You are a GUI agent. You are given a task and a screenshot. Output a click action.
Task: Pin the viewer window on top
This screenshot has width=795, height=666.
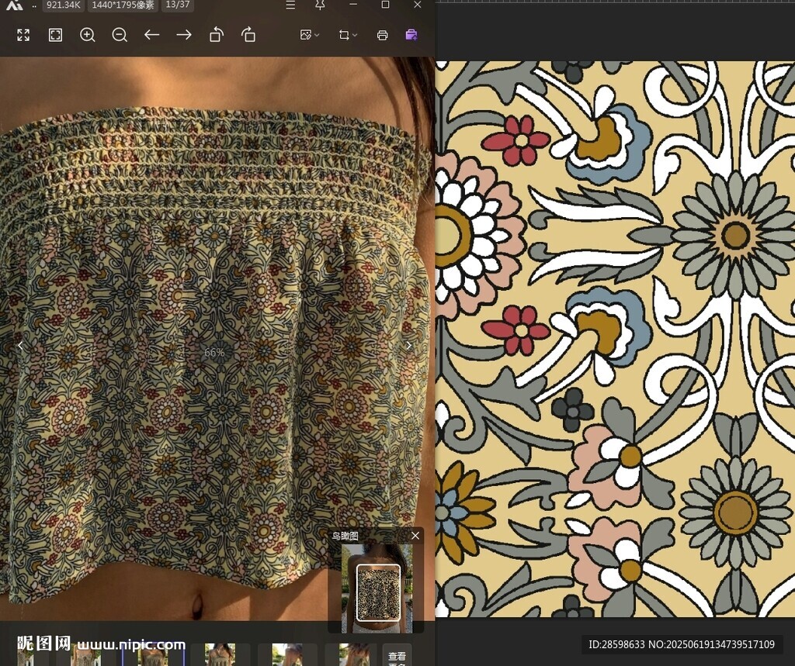[x=320, y=5]
